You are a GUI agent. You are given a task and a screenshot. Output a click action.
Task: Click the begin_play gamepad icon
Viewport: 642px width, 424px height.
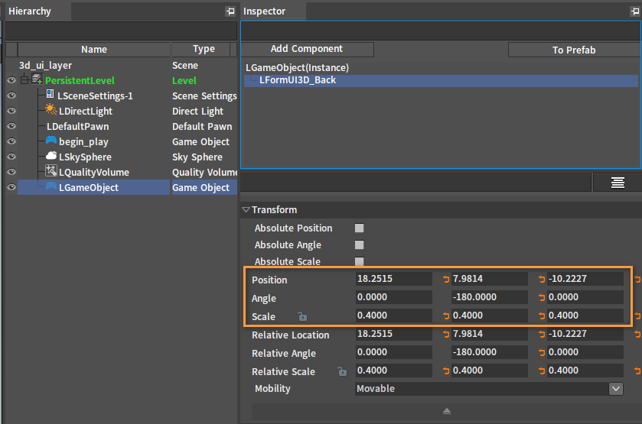[51, 141]
